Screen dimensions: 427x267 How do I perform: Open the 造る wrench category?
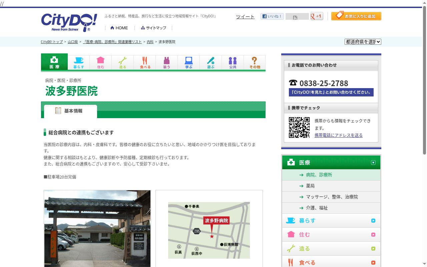tap(123, 63)
